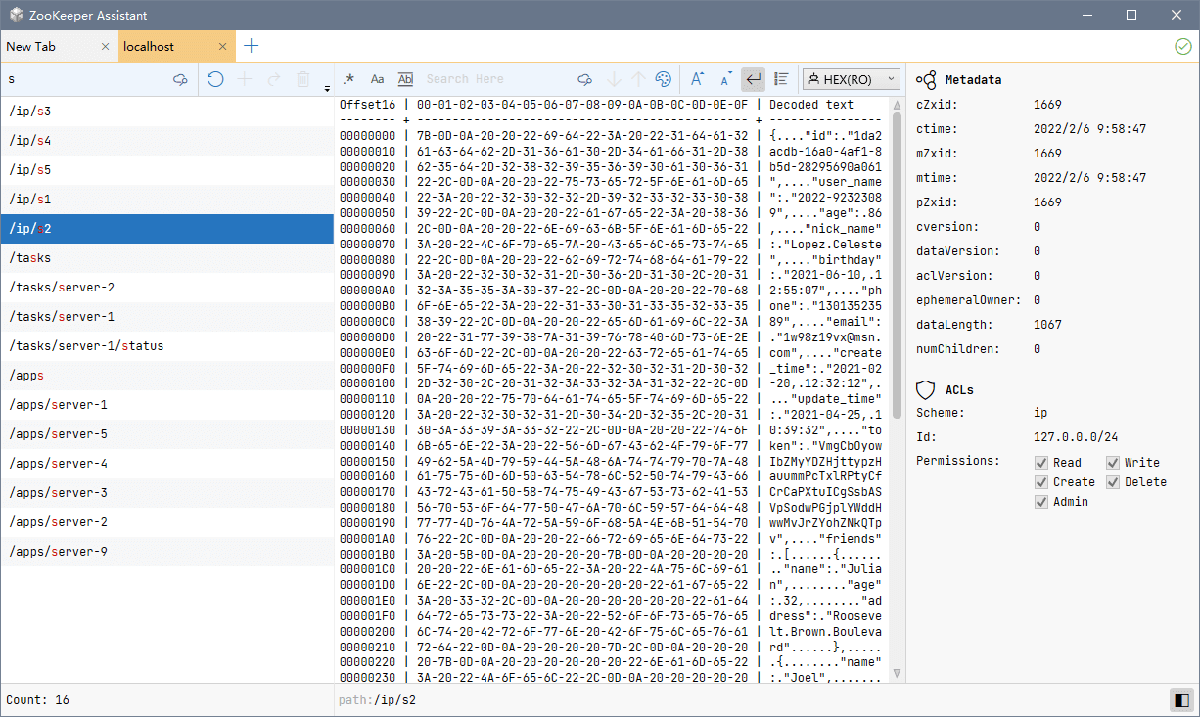This screenshot has height=717, width=1200.
Task: Toggle the side panel button in status bar
Action: [1181, 700]
